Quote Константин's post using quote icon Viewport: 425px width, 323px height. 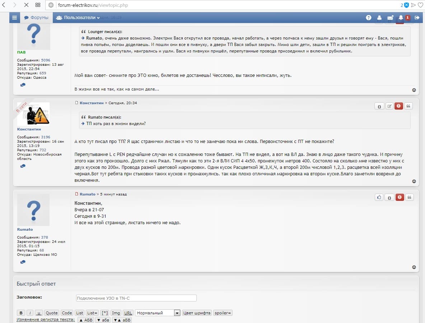pyautogui.click(x=408, y=106)
